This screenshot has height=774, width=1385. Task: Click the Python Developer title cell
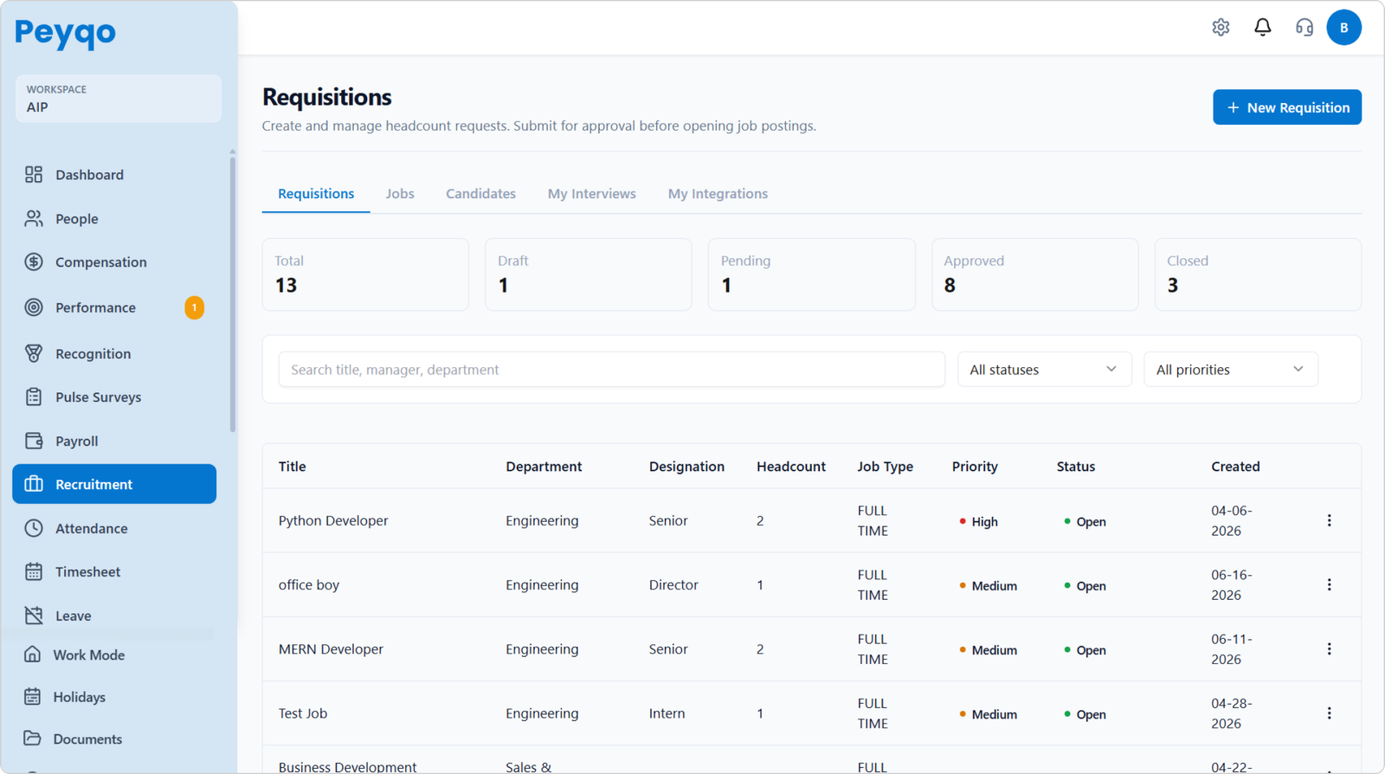(333, 520)
